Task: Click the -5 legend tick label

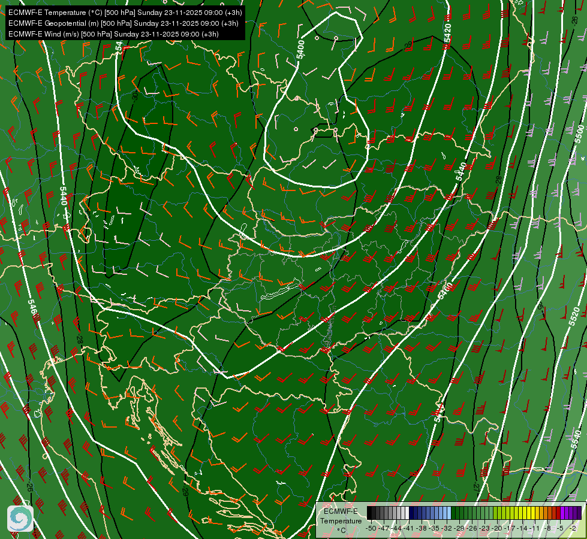Action: 560,528
